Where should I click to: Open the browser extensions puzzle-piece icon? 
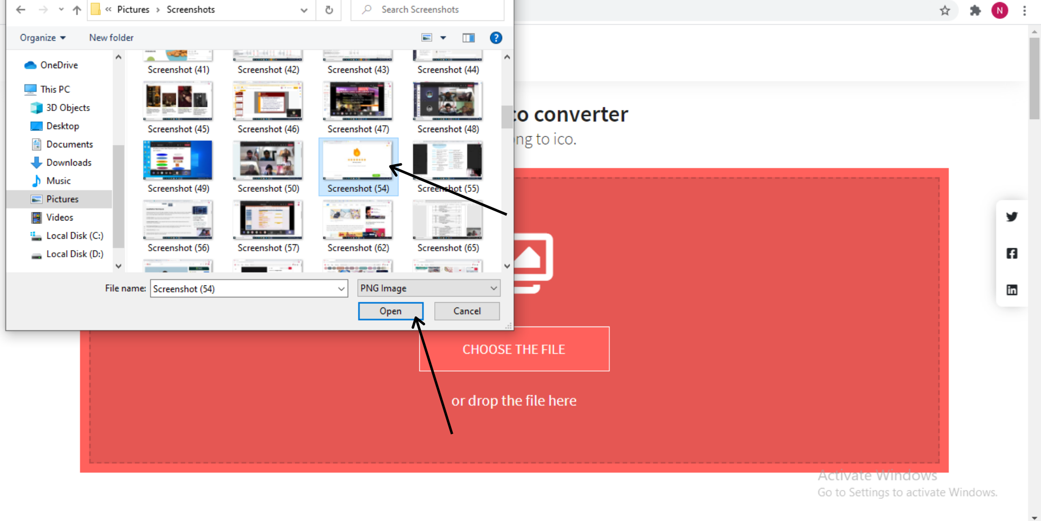click(x=975, y=10)
